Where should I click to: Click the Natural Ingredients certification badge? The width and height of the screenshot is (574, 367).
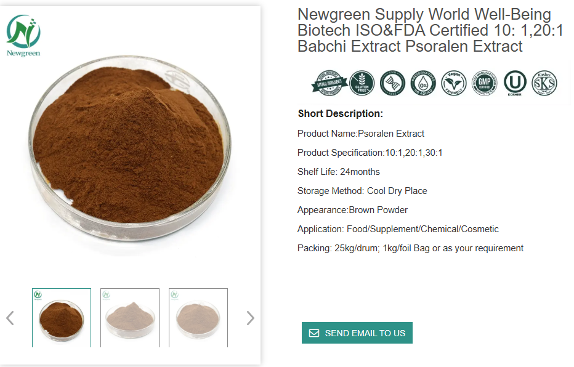point(329,83)
